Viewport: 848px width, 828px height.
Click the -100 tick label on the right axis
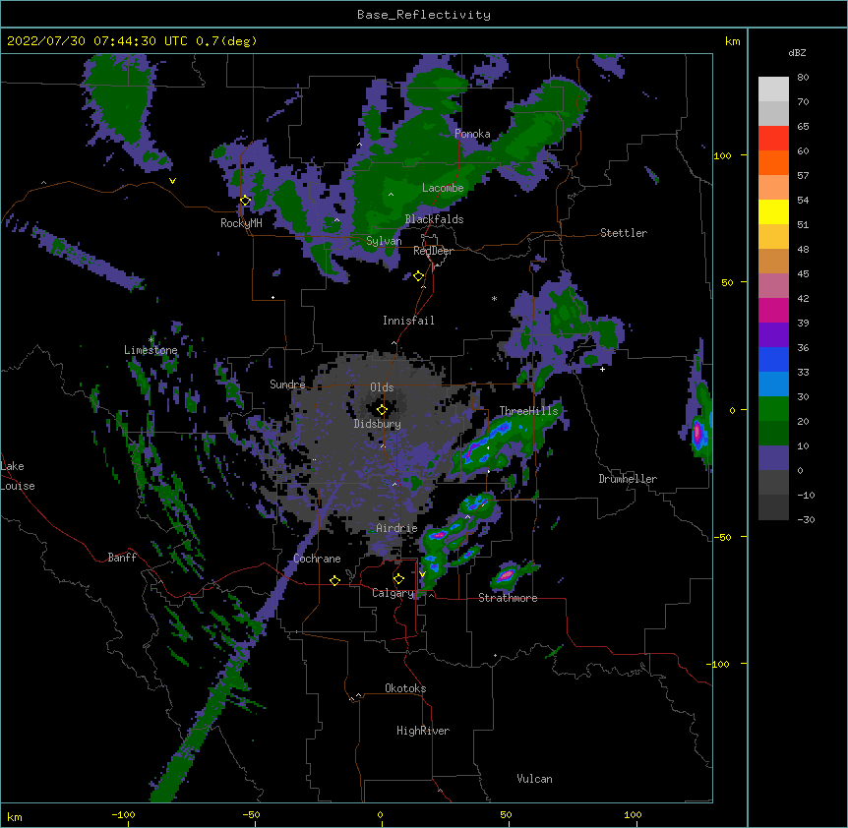719,664
